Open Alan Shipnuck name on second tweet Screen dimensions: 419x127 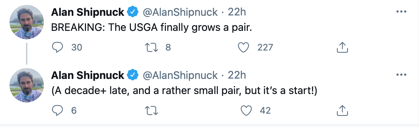pos(88,75)
